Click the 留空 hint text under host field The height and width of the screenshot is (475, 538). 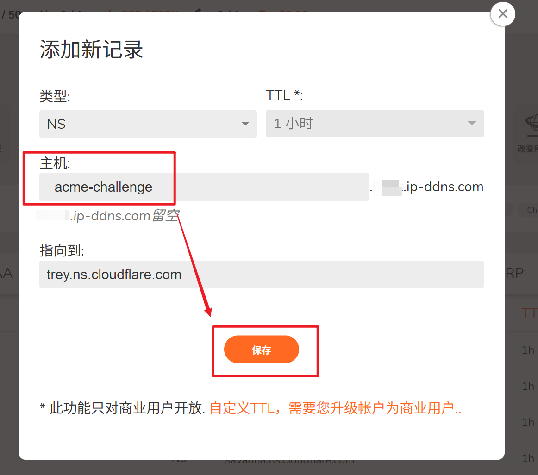166,216
